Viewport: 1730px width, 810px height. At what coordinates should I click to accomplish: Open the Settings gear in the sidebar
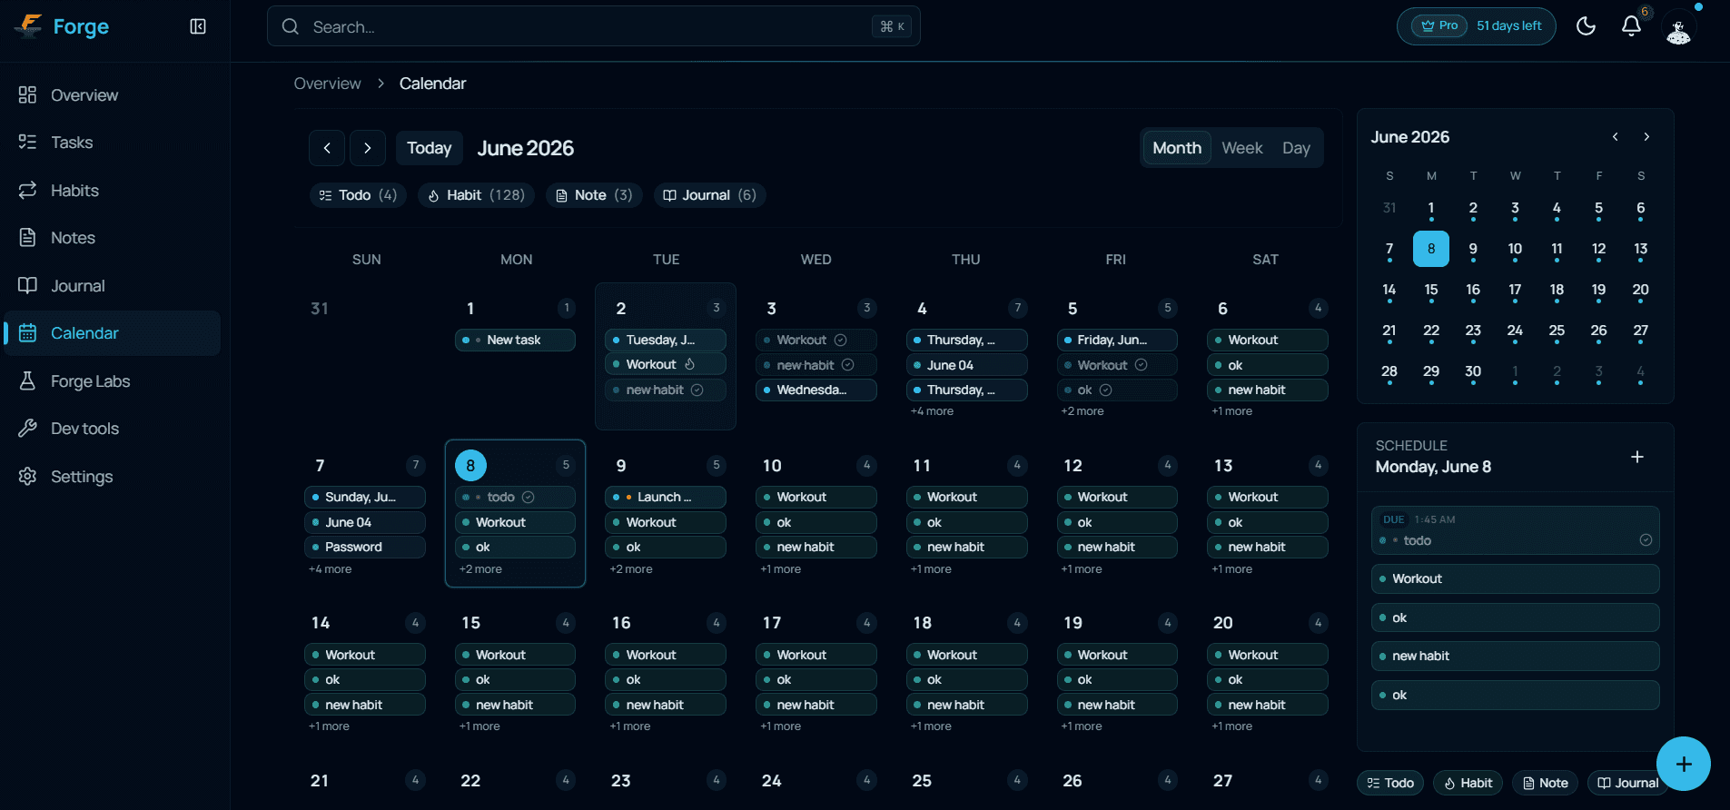28,476
